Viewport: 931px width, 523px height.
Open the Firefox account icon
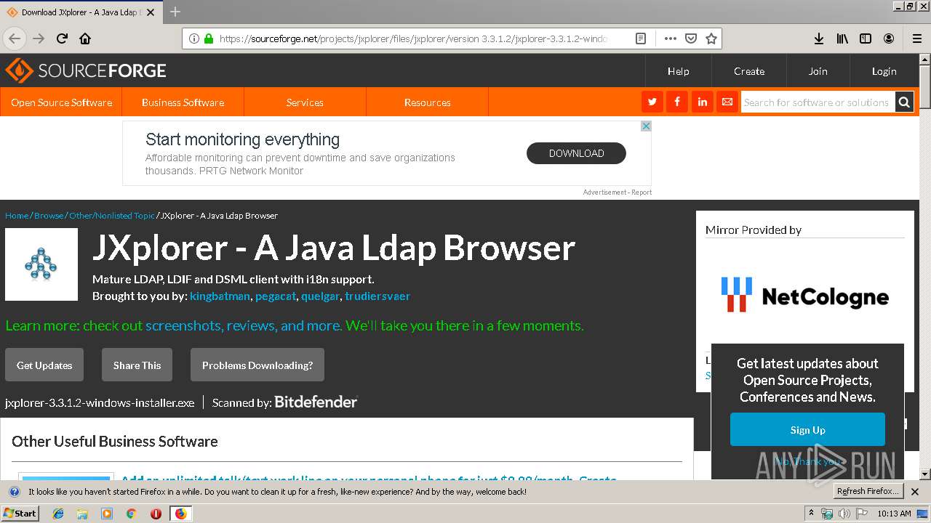coord(889,38)
